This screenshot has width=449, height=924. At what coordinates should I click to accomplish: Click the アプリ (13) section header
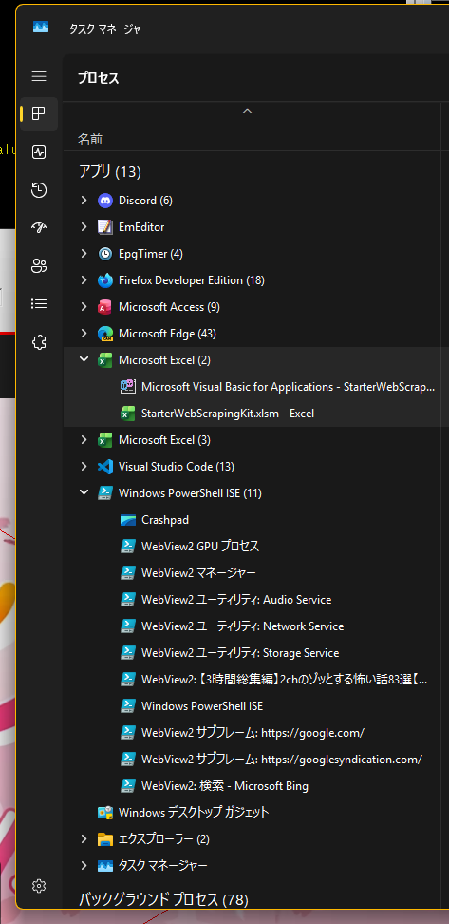pos(110,172)
